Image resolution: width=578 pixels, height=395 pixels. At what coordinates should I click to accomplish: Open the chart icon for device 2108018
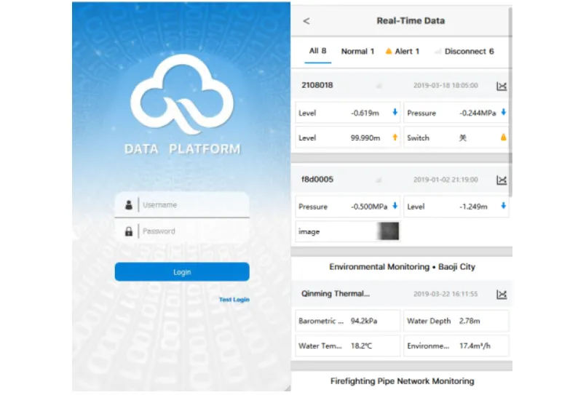(502, 86)
